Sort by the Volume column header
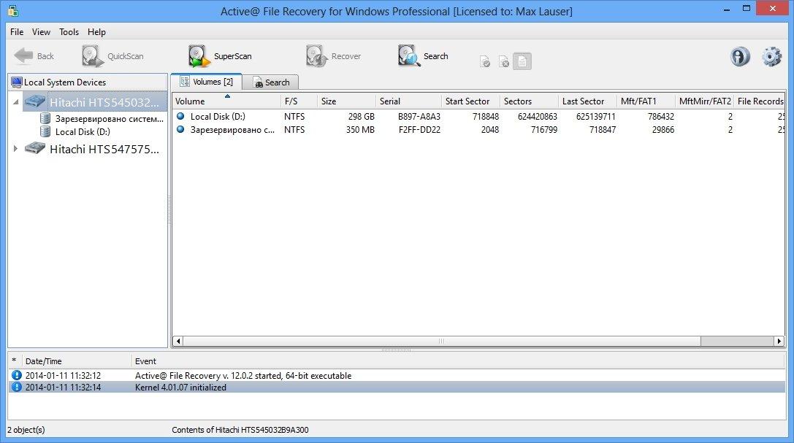Image resolution: width=794 pixels, height=443 pixels. pyautogui.click(x=226, y=101)
